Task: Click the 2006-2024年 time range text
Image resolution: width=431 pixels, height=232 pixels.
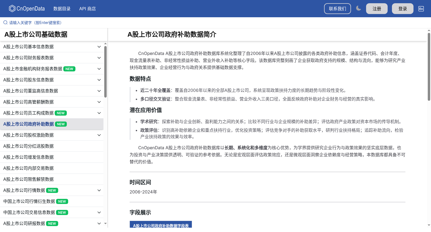Action: pos(143,192)
